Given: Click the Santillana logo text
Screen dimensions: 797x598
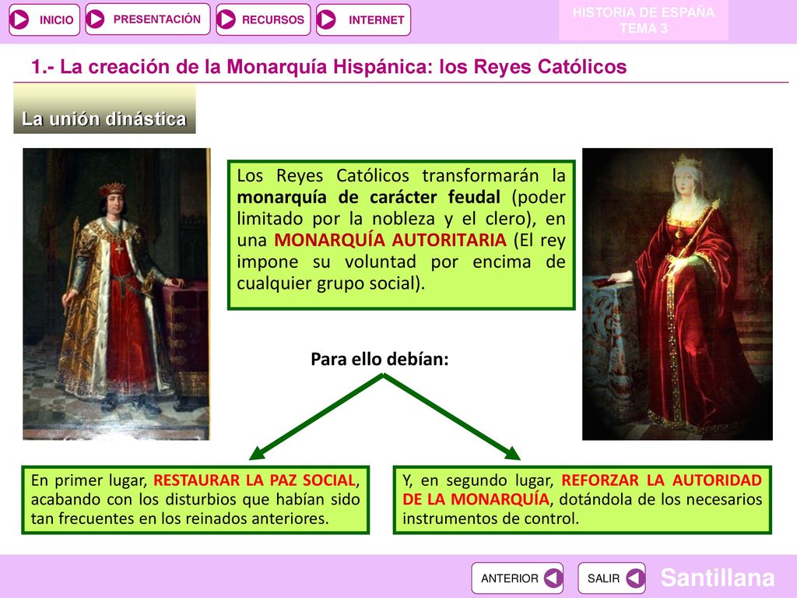Looking at the screenshot, I should click(x=717, y=578).
